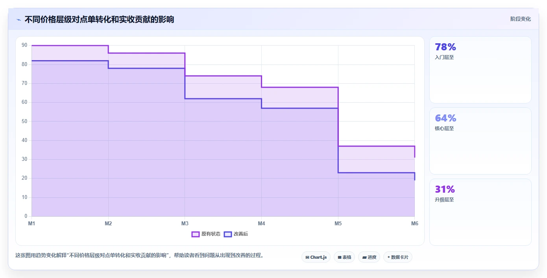
Task: Click the M2 x-axis label
Action: [x=108, y=224]
